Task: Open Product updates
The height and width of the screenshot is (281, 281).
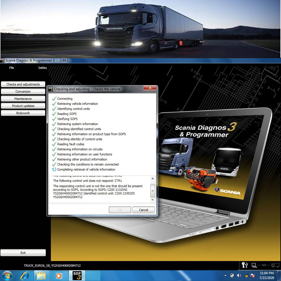Action: tap(23, 106)
